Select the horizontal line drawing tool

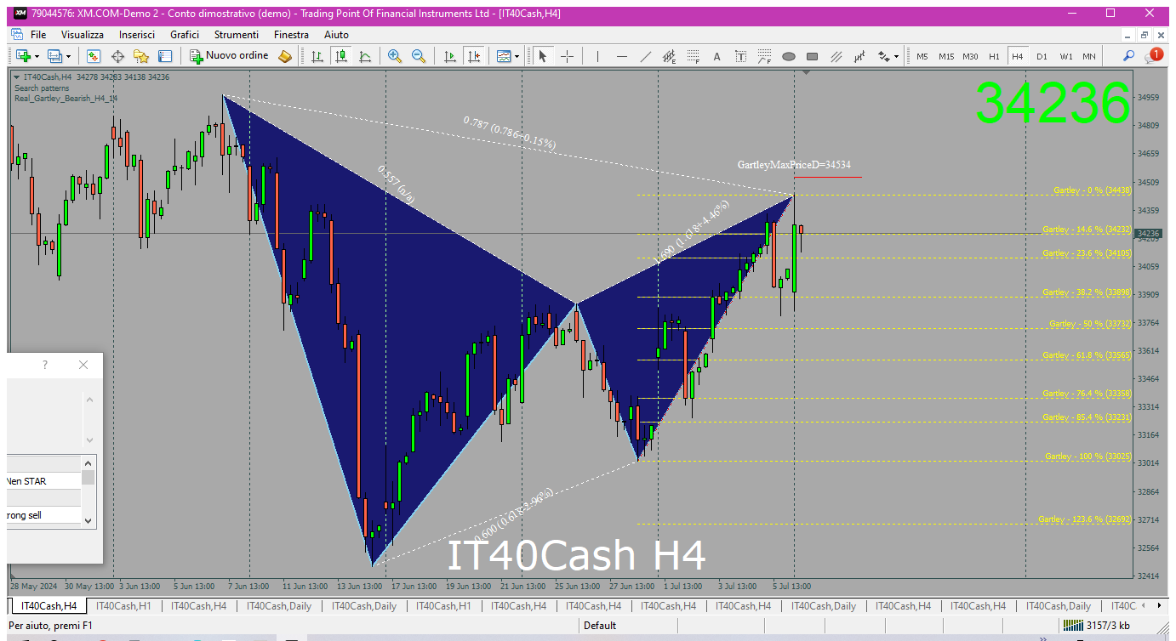[x=622, y=56]
